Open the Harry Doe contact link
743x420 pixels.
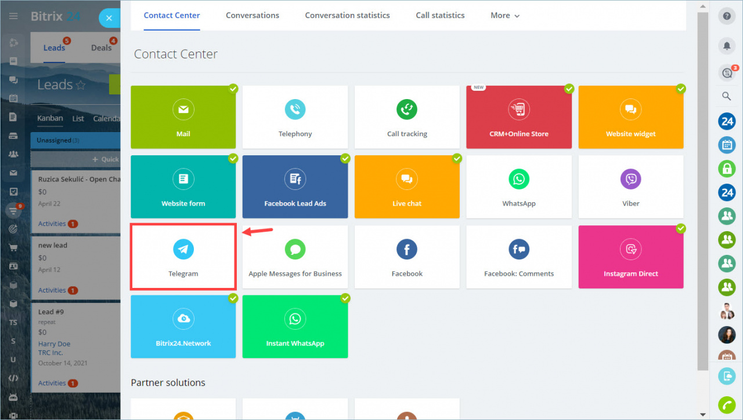pos(55,344)
